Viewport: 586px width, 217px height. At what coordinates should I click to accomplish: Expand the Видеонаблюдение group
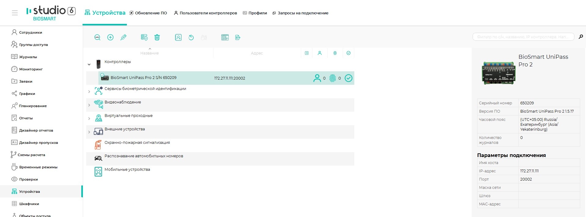[89, 105]
